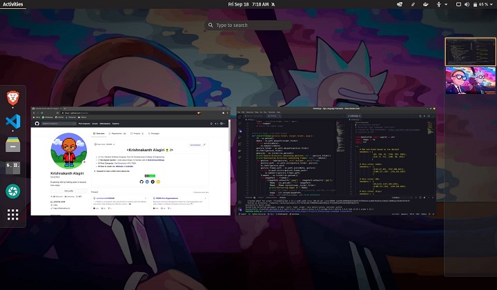Screen dimensions: 497x290
Task: Click the black GitHub social icon in the README
Action: click(x=142, y=182)
